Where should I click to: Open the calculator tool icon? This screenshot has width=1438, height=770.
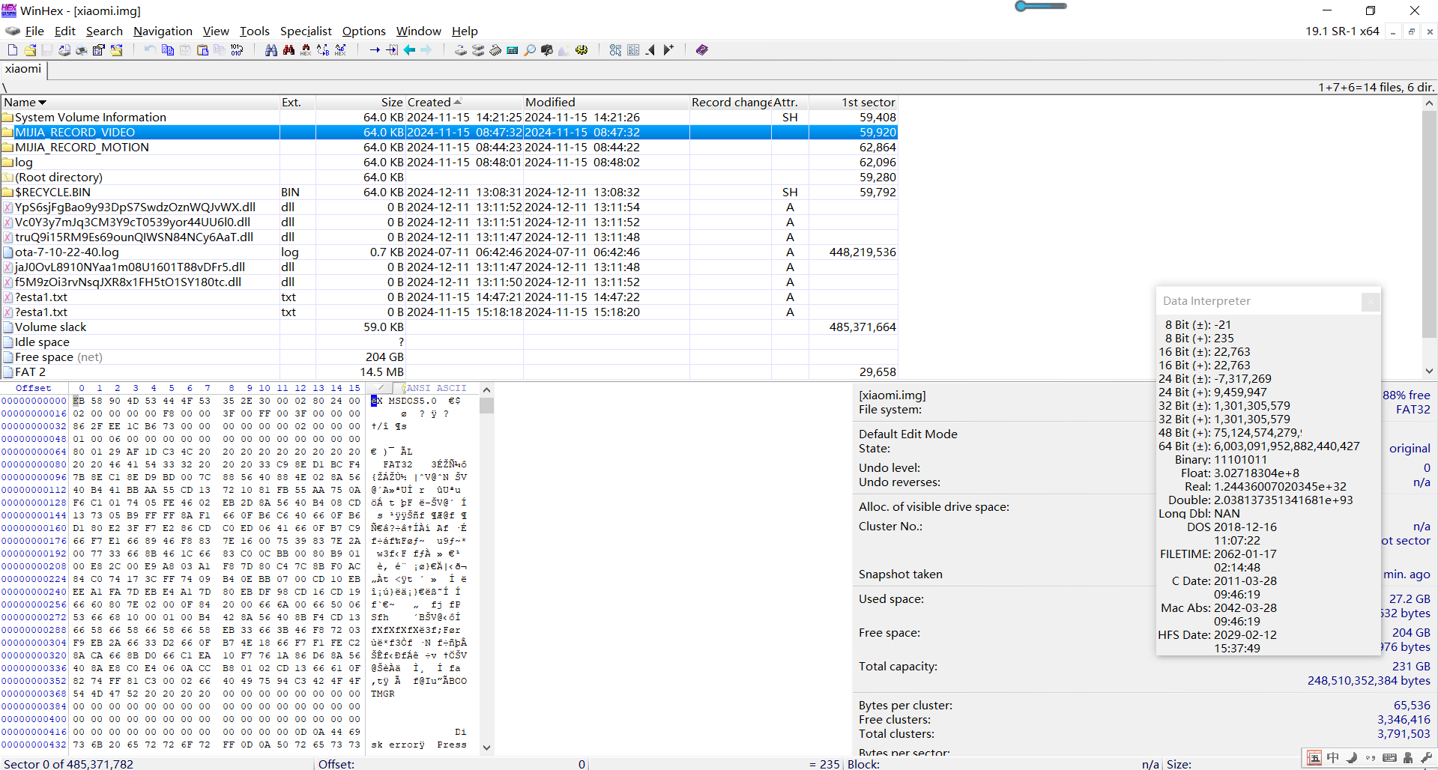[513, 50]
